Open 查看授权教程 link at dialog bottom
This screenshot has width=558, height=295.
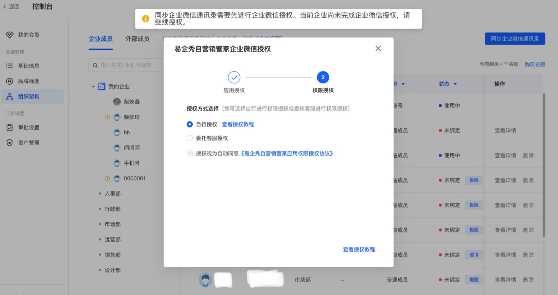(x=359, y=249)
